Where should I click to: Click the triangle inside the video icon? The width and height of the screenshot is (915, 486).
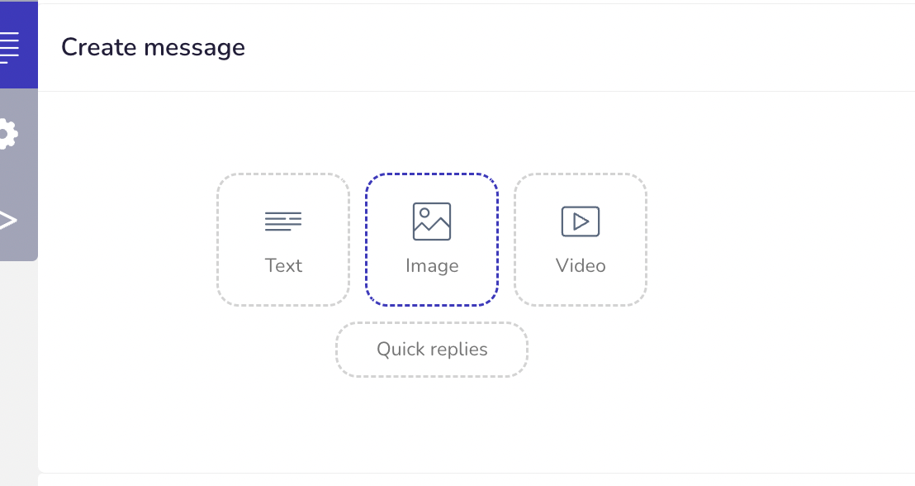pos(581,222)
